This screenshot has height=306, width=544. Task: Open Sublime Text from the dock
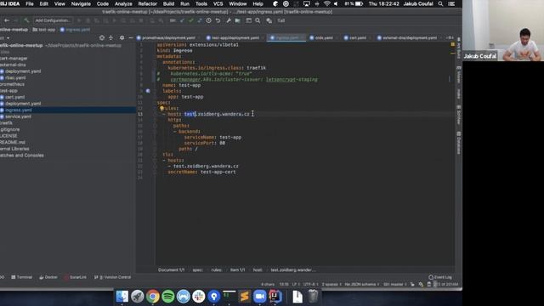click(244, 297)
